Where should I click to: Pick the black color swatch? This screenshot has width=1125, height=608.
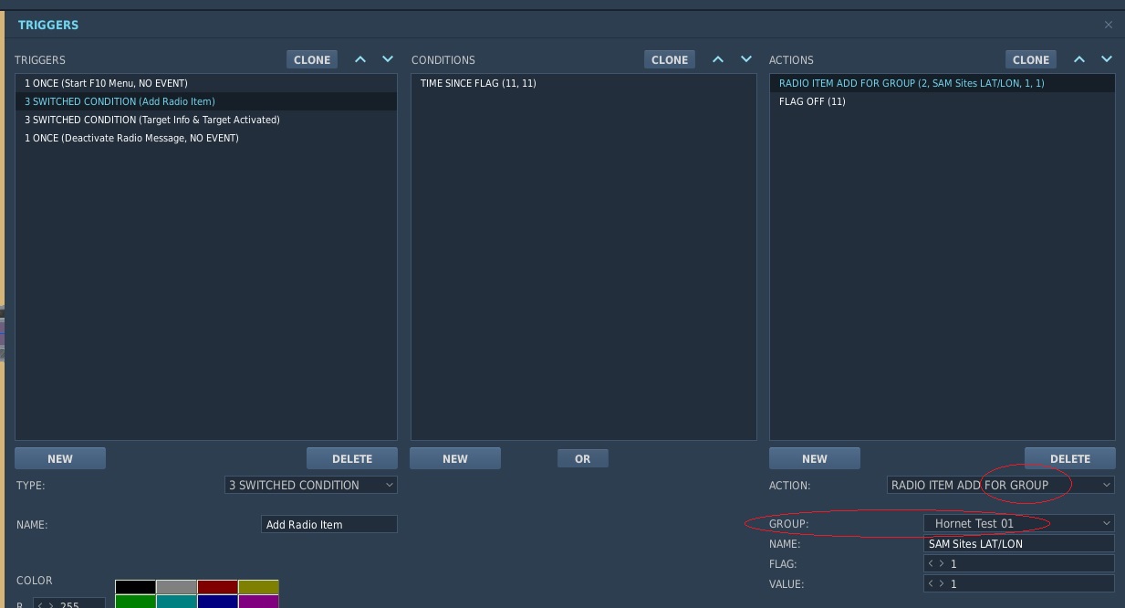[x=135, y=587]
